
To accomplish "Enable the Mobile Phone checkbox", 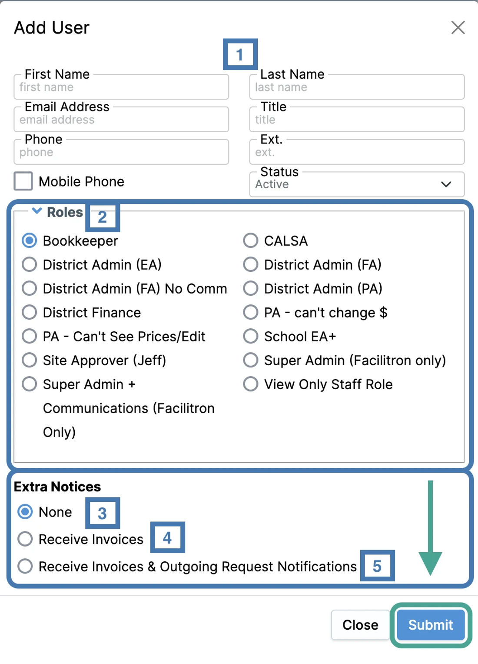I will (x=23, y=181).
